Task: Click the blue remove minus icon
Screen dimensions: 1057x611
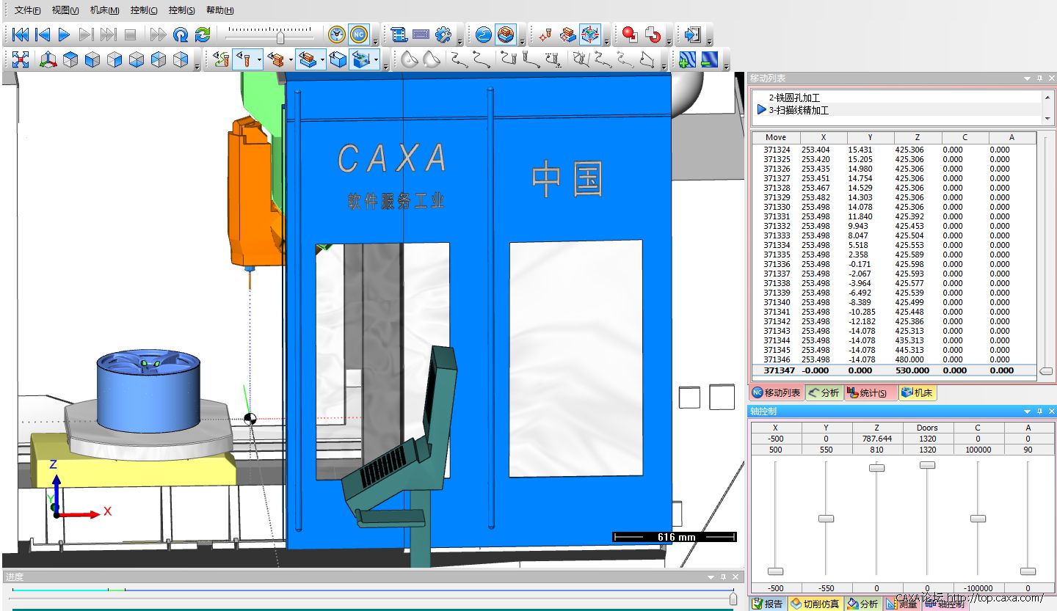Action: point(709,59)
